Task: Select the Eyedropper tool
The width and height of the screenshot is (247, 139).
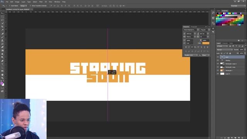Action: click(2, 30)
